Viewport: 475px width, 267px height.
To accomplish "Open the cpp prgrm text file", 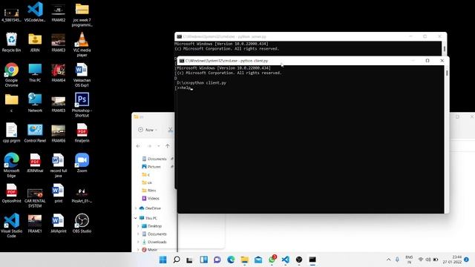I will click(11, 133).
